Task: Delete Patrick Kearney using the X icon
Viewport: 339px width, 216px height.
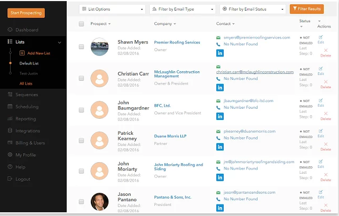Action: point(326,144)
